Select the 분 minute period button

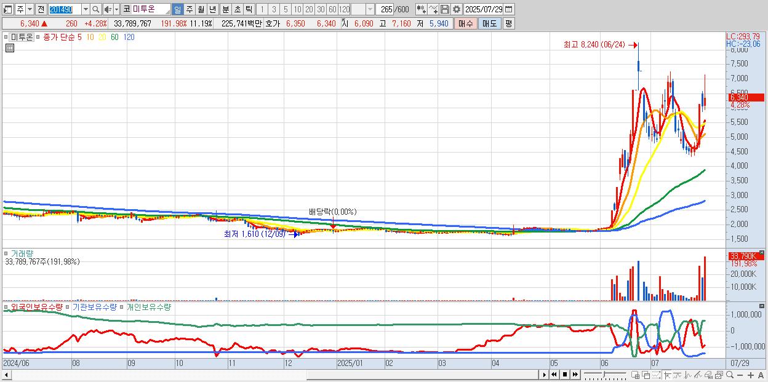225,9
